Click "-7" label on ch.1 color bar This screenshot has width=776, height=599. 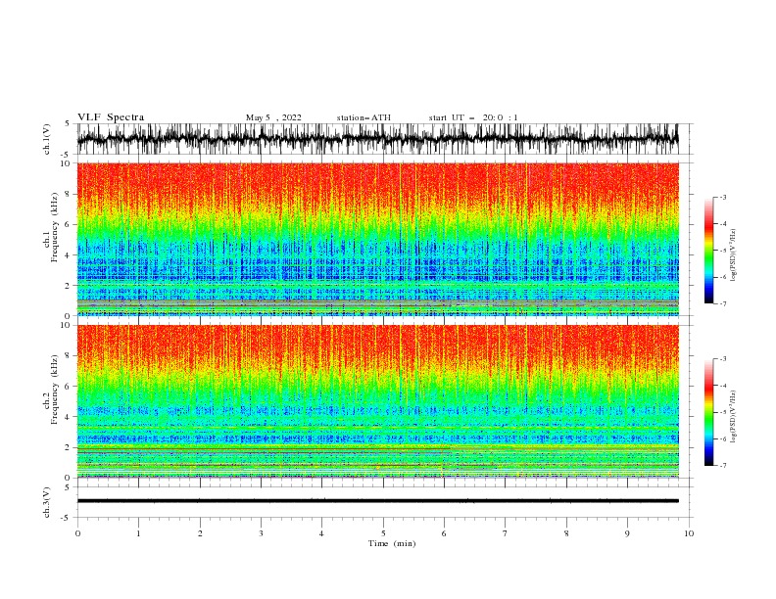point(722,303)
